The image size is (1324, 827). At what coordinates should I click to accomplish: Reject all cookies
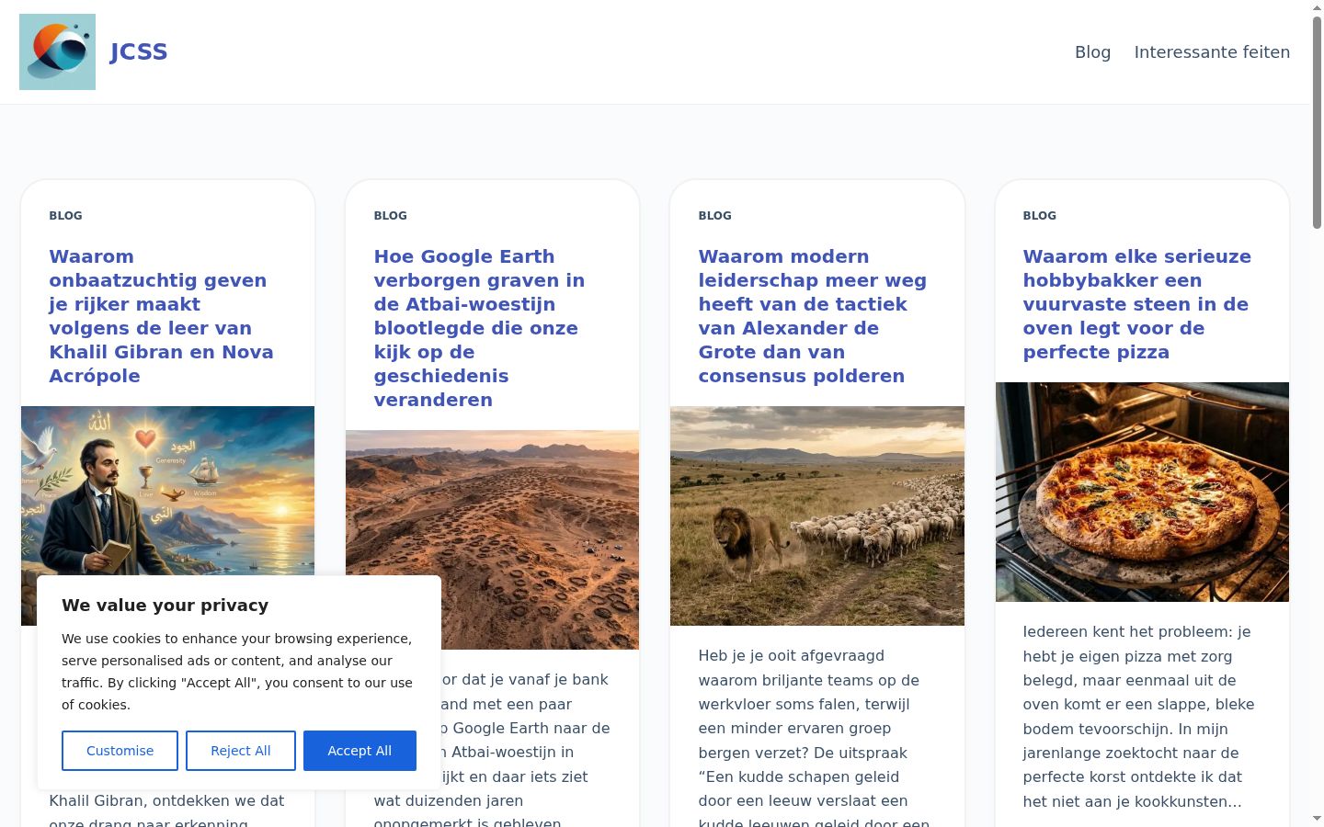coord(241,751)
